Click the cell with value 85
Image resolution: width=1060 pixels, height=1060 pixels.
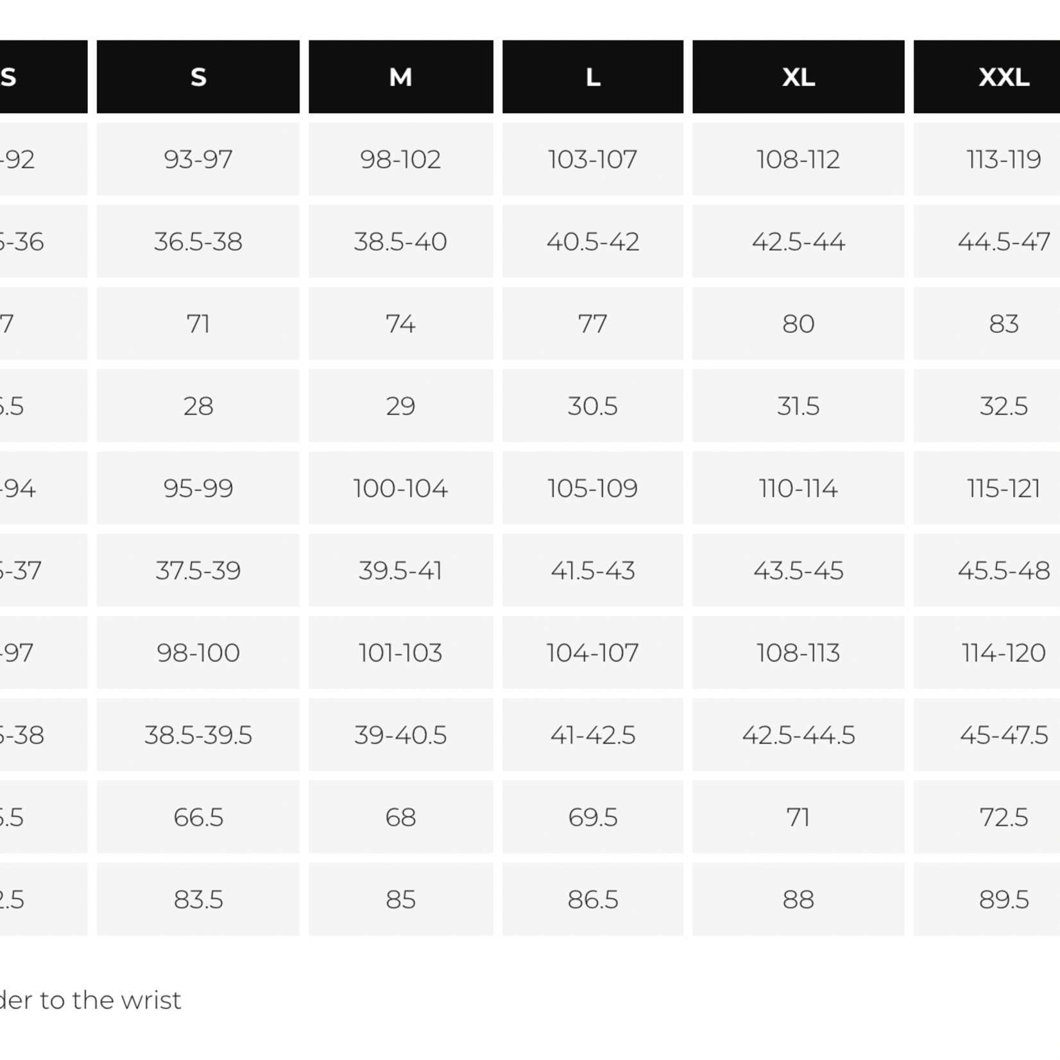(401, 899)
